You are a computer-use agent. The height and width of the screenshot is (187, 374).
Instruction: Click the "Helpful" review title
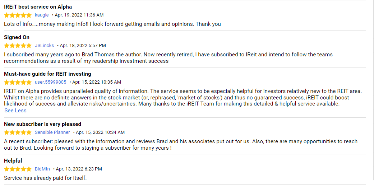13,161
